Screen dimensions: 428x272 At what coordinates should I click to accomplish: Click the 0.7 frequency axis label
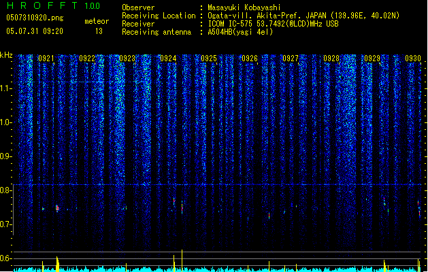(6, 224)
